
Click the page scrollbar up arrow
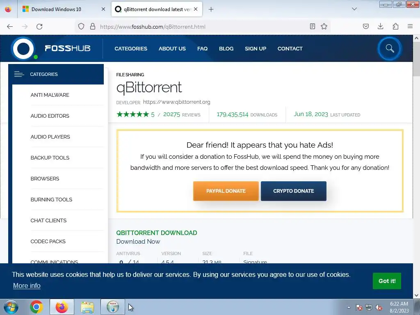[x=416, y=38]
